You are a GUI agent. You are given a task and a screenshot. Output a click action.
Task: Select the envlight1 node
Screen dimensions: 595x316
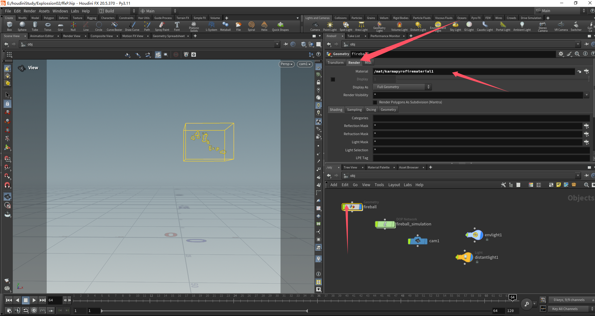pos(474,235)
